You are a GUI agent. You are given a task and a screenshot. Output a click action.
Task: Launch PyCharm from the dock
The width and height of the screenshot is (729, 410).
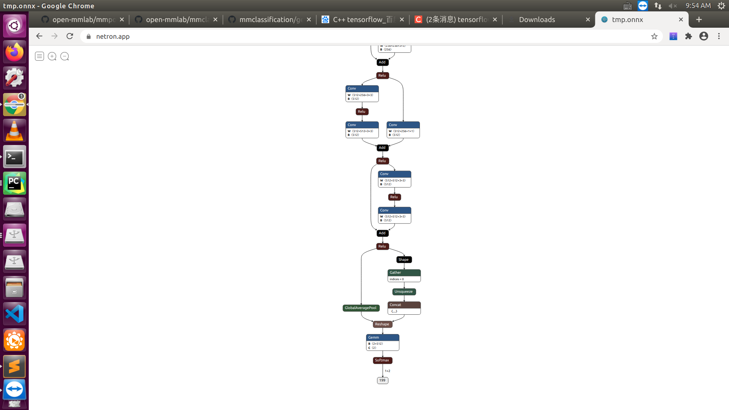14,183
